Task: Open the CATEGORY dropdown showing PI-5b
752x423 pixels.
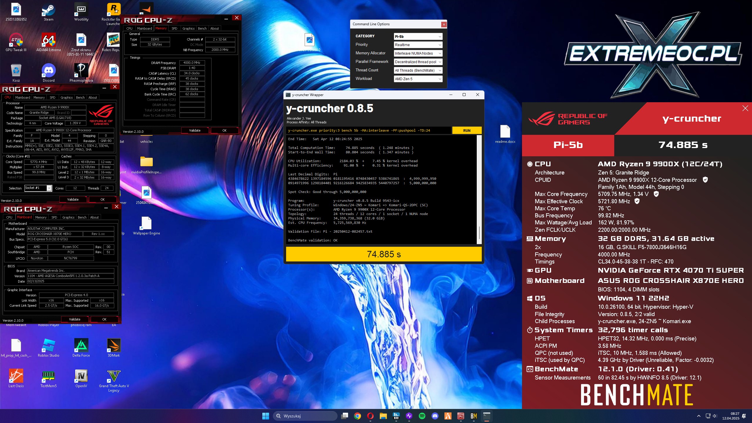Action: (418, 36)
